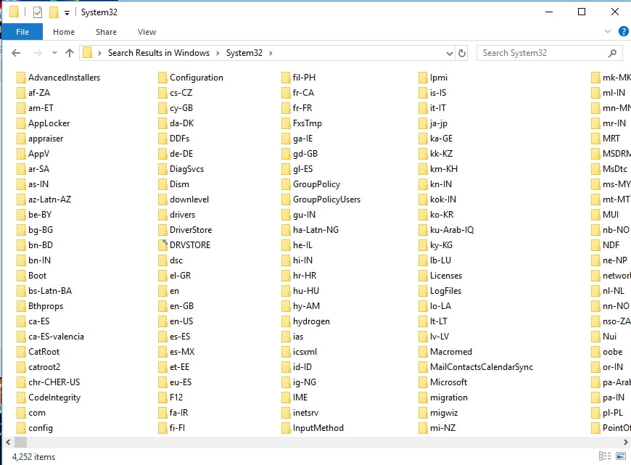Image resolution: width=631 pixels, height=465 pixels.
Task: Click the New folder quick access icon
Action: (x=54, y=12)
